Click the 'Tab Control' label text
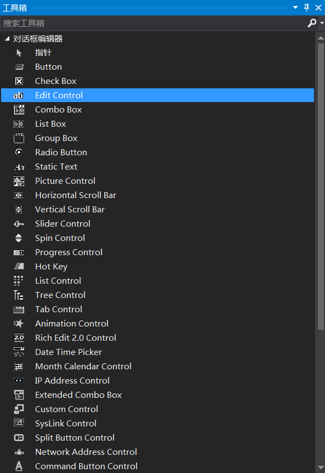 pos(59,309)
